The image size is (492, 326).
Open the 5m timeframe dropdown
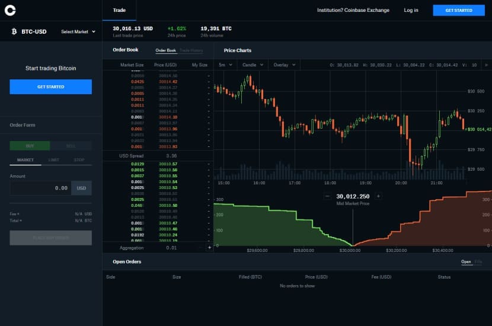coord(225,65)
